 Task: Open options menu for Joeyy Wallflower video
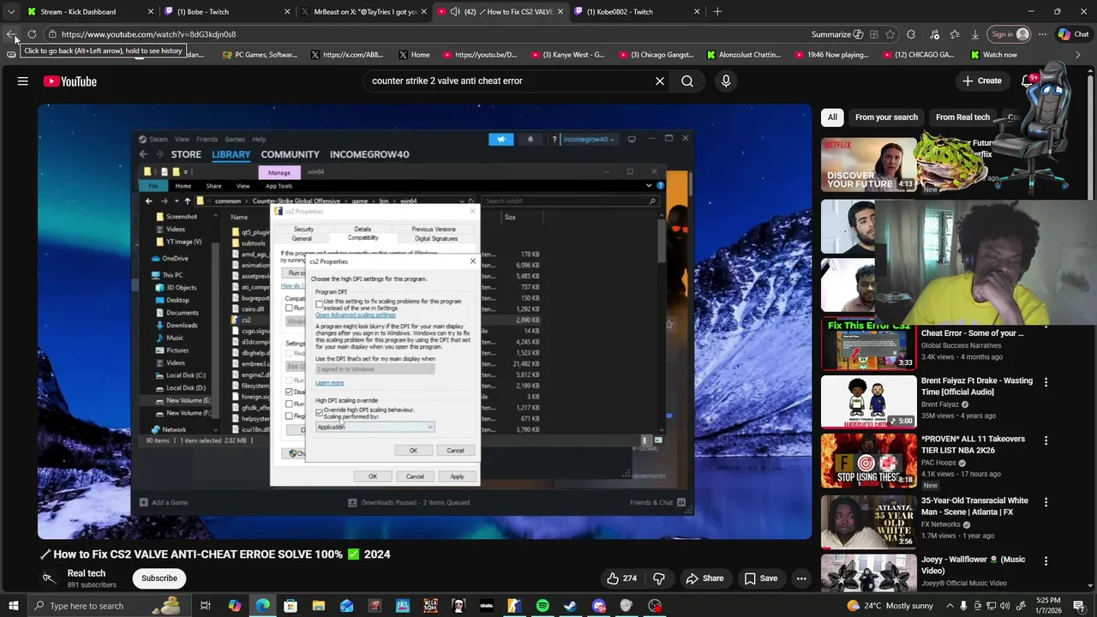[x=1046, y=561]
